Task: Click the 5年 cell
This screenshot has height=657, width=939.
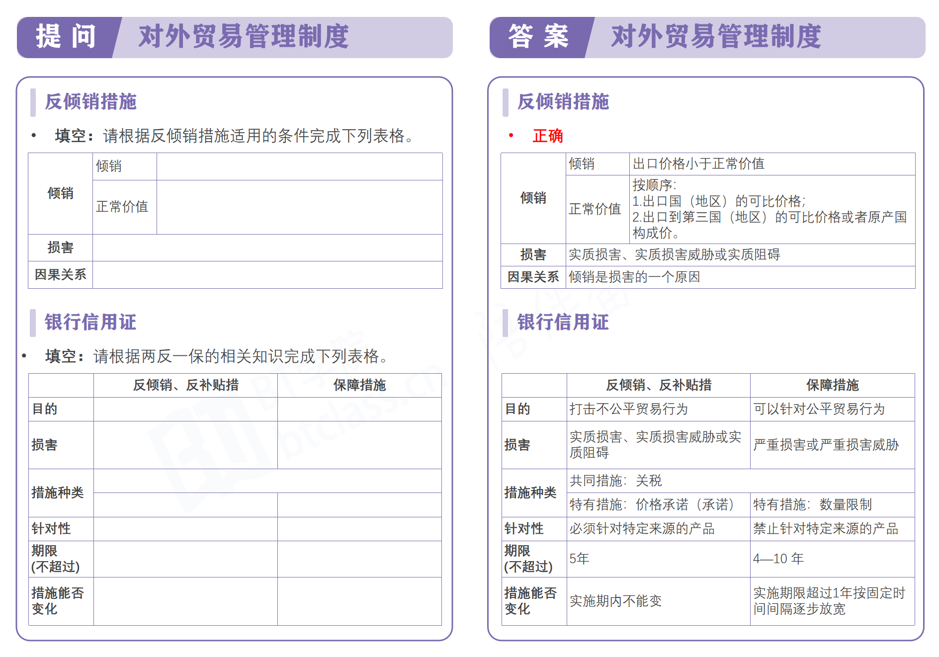Action: [x=658, y=559]
